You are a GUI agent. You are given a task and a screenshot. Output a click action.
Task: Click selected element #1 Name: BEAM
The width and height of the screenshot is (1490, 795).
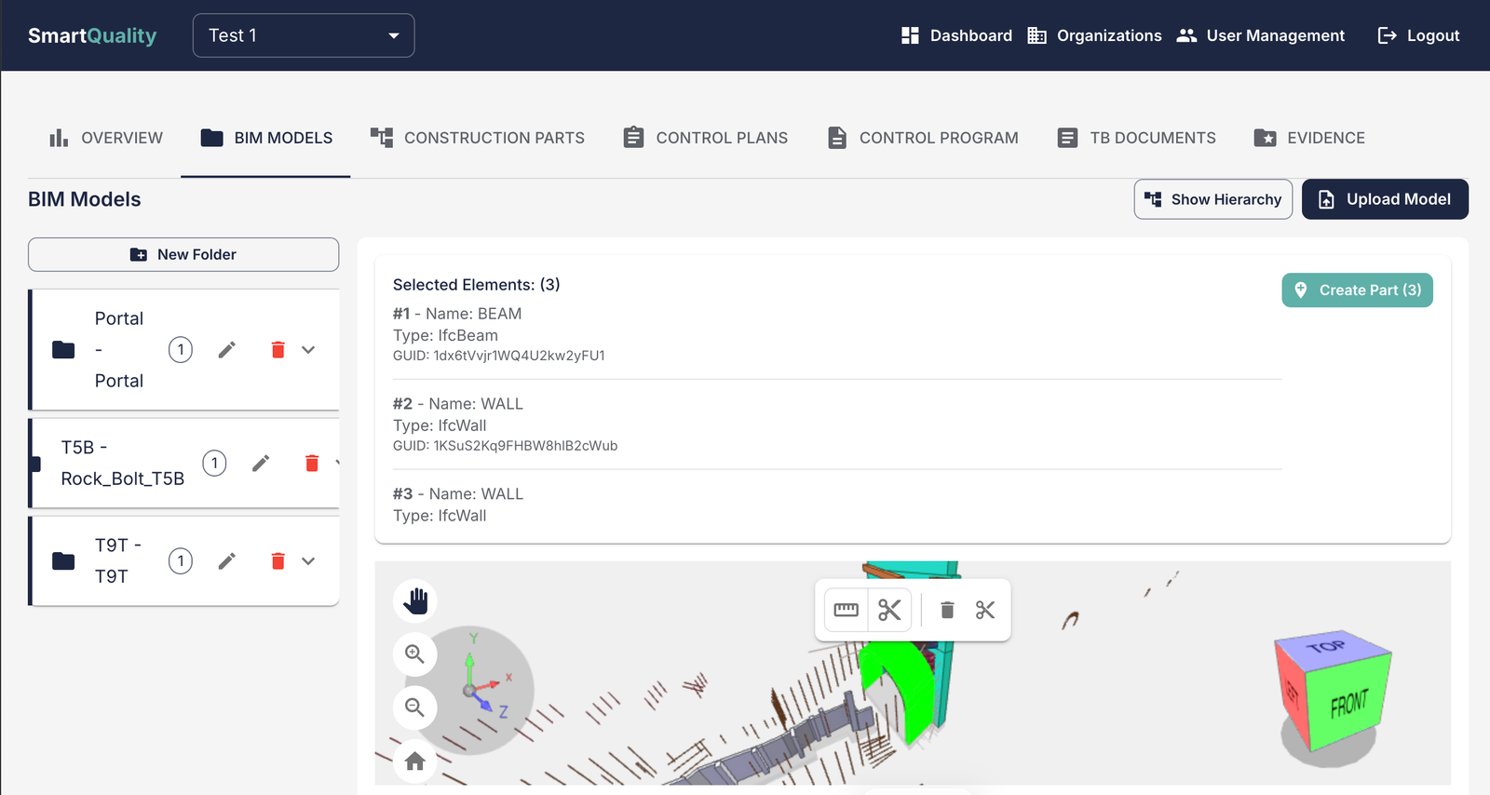coord(457,314)
